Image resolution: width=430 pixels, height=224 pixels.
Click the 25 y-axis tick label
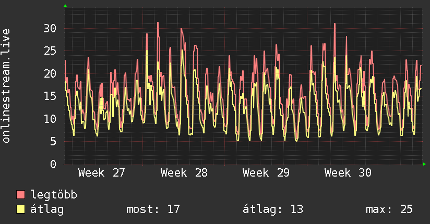point(50,51)
